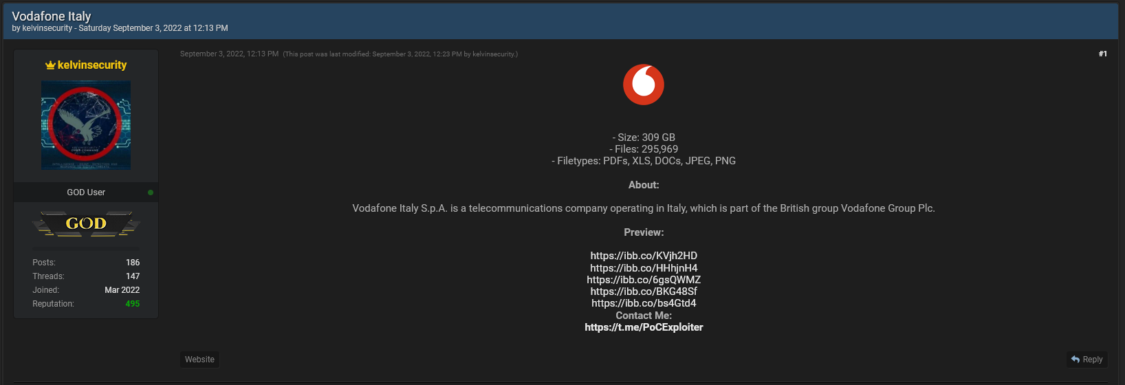Viewport: 1125px width, 385px height.
Task: Click the crown icon beside kelvinsecurity
Action: (x=50, y=65)
